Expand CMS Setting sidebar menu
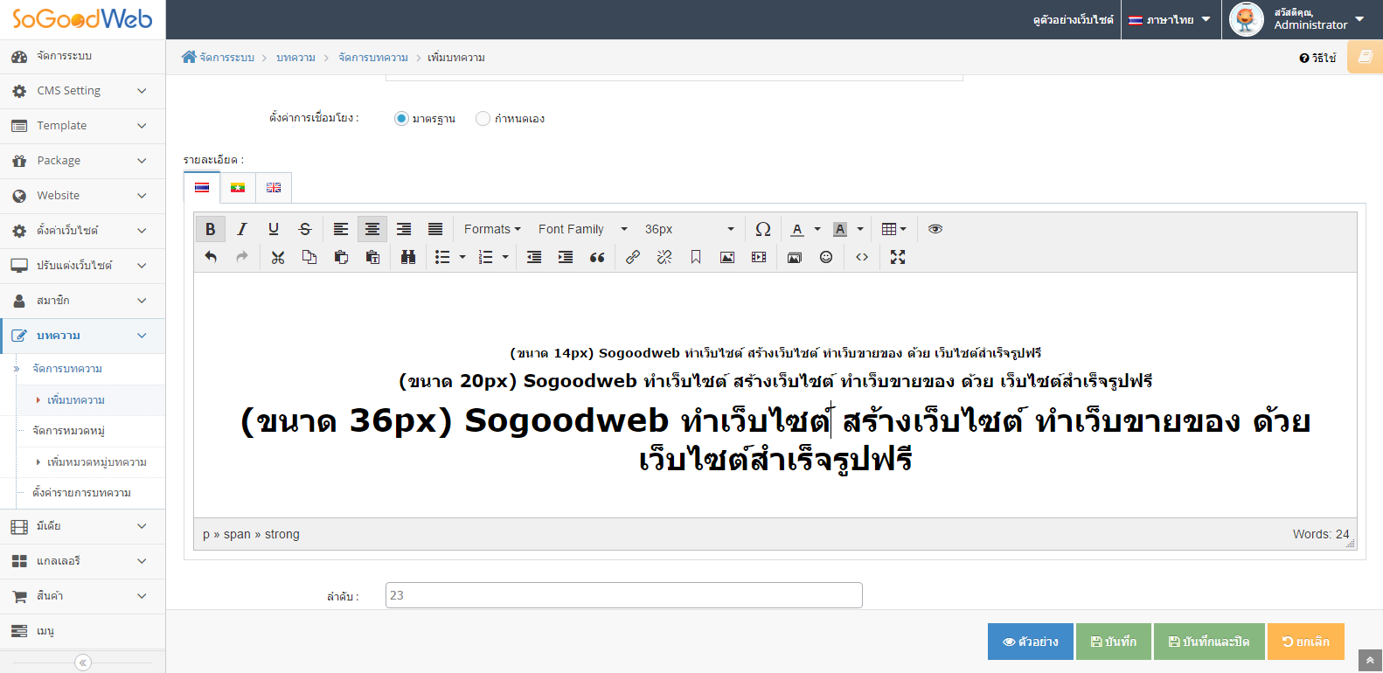 coord(82,91)
